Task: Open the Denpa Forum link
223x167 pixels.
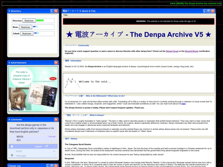Action: pyautogui.click(x=172, y=51)
